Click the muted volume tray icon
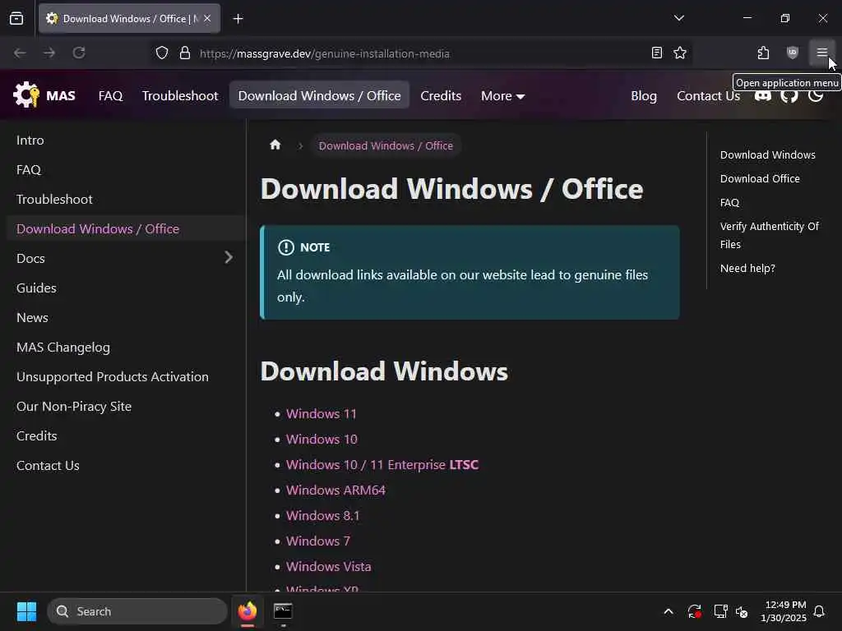Screen dimensions: 842x631 click(742, 611)
